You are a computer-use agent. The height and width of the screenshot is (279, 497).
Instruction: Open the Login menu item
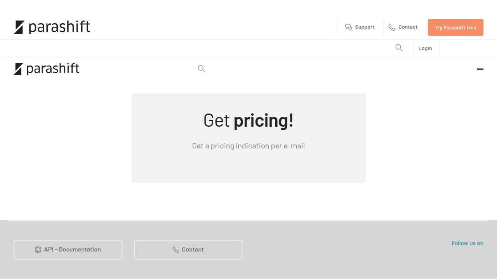pos(425,48)
